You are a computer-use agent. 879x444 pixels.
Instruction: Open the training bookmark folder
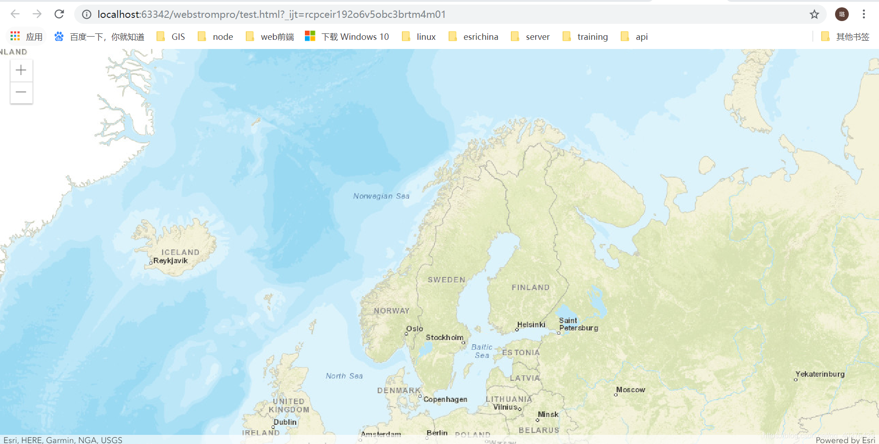[x=585, y=37]
